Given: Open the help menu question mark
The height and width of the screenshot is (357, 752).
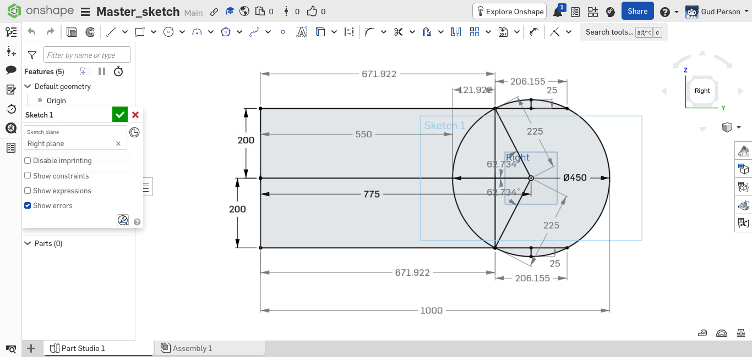Looking at the screenshot, I should click(669, 12).
